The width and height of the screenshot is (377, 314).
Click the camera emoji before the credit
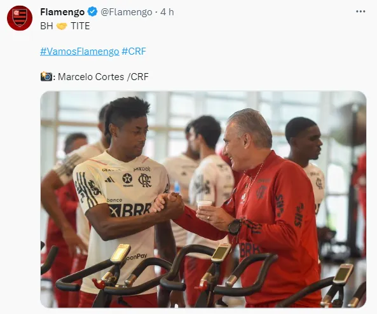(46, 76)
